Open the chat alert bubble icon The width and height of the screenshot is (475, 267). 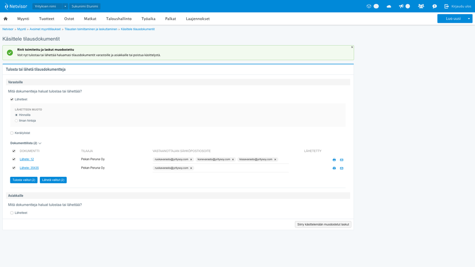tap(435, 6)
